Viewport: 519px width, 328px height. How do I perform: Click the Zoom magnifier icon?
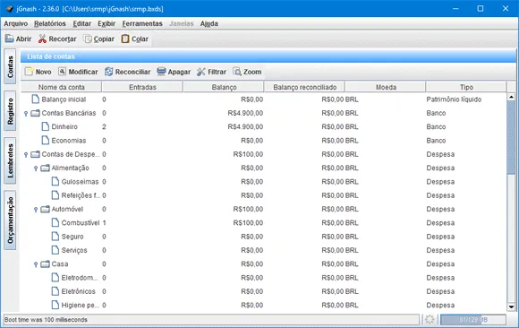point(237,72)
